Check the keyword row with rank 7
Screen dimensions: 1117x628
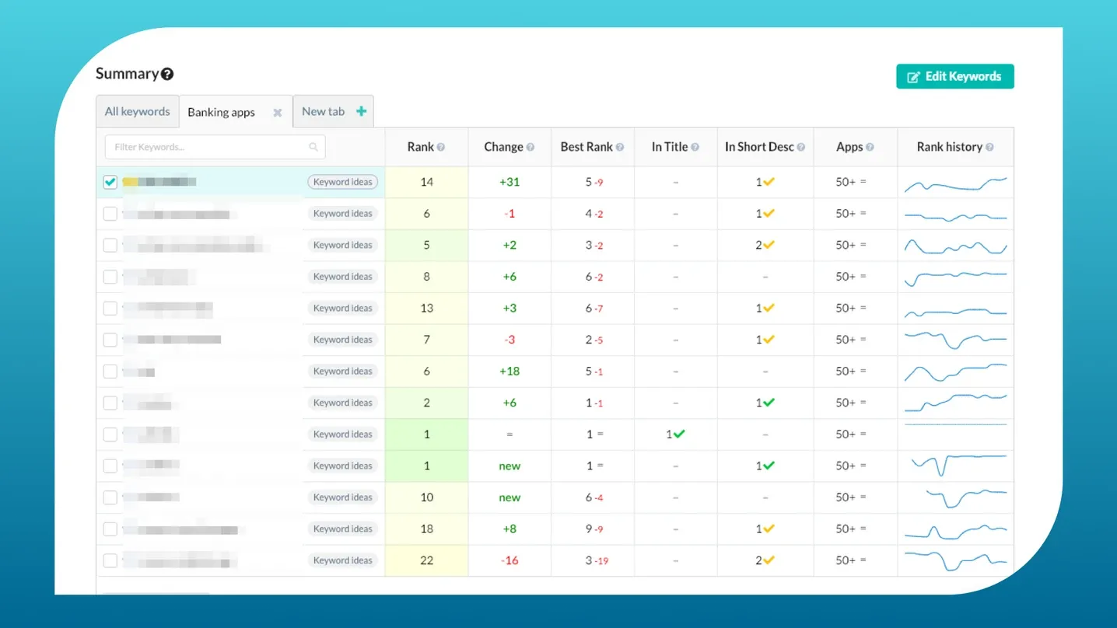pyautogui.click(x=110, y=340)
